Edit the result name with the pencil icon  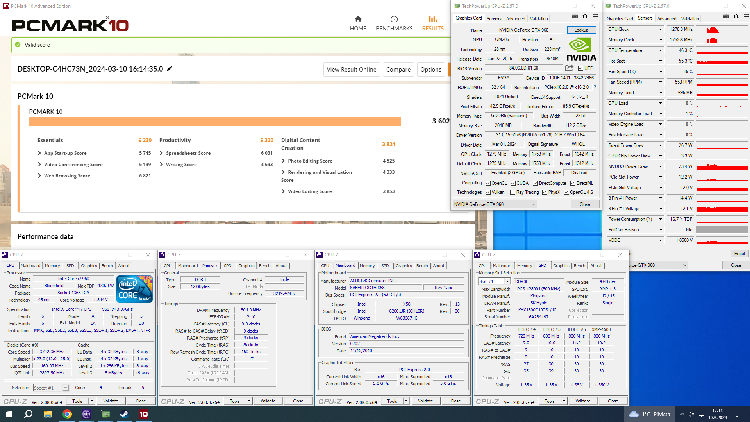[170, 69]
